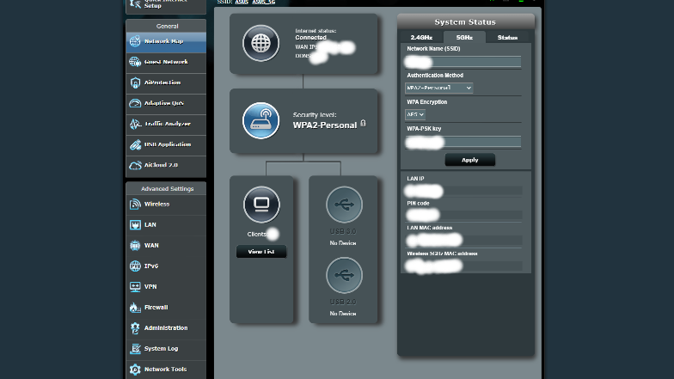Open Firewall flame icon

[135, 308]
